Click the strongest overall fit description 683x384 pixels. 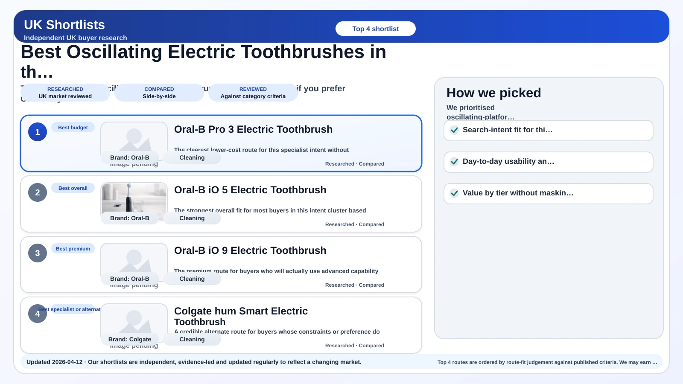(x=270, y=210)
